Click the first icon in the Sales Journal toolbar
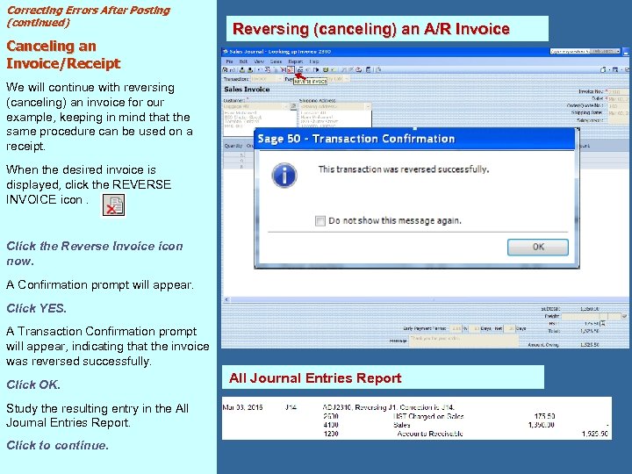The width and height of the screenshot is (632, 474). [x=225, y=69]
